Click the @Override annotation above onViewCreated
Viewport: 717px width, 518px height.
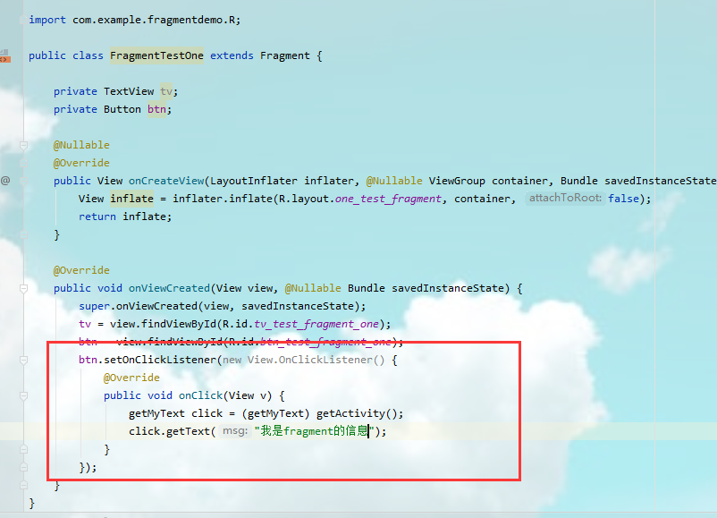point(81,270)
